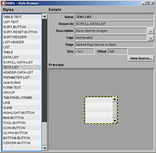Viewport: 156px width, 153px height.
Task: Select MINI-BUTTON style
Action: point(22,118)
